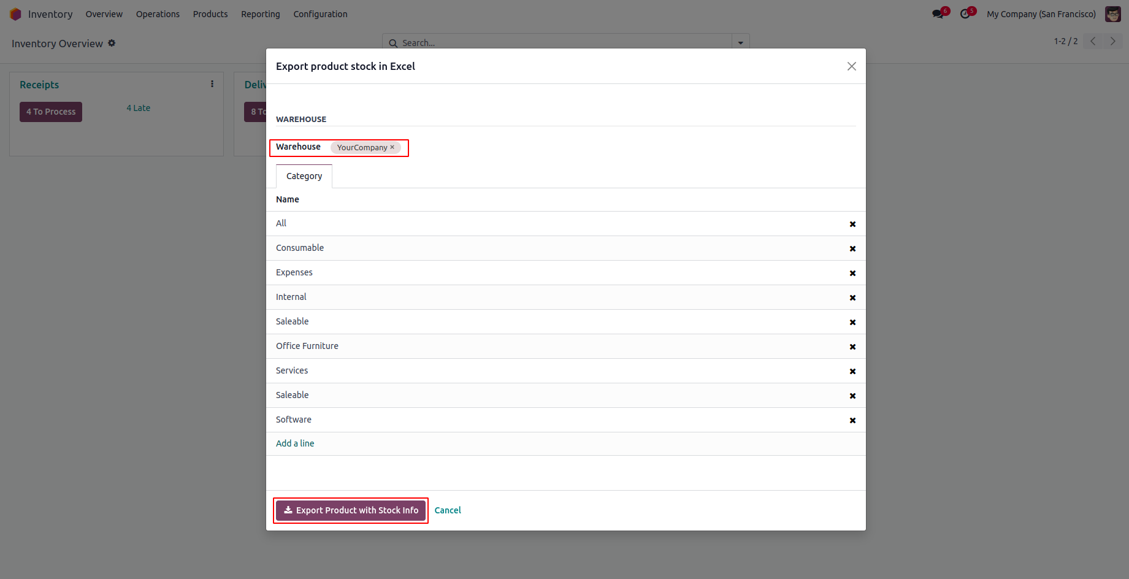Open the Receipts card kebab menu
The height and width of the screenshot is (579, 1129).
pyautogui.click(x=212, y=84)
